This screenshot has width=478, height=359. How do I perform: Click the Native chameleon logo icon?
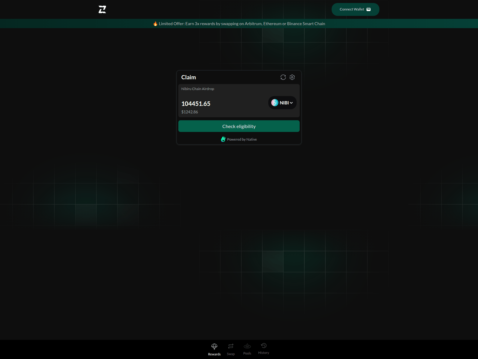(x=223, y=139)
